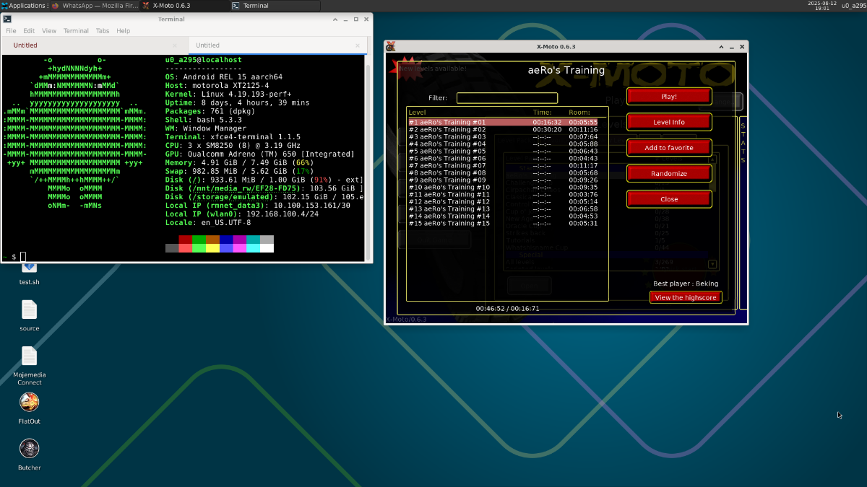The width and height of the screenshot is (867, 487).
Task: Click the yellow color swatch in terminal palette
Action: [212, 248]
